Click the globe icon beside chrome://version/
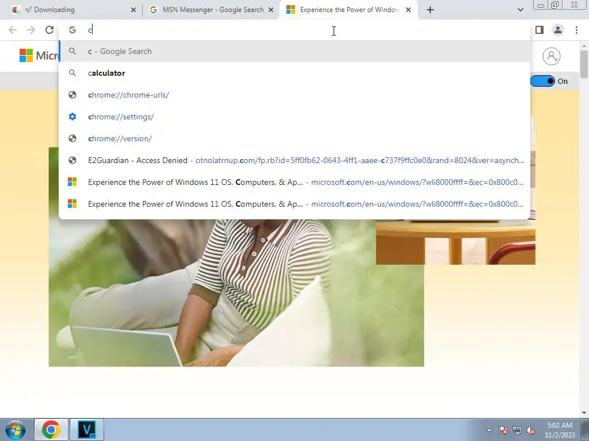The width and height of the screenshot is (589, 441). coord(72,138)
